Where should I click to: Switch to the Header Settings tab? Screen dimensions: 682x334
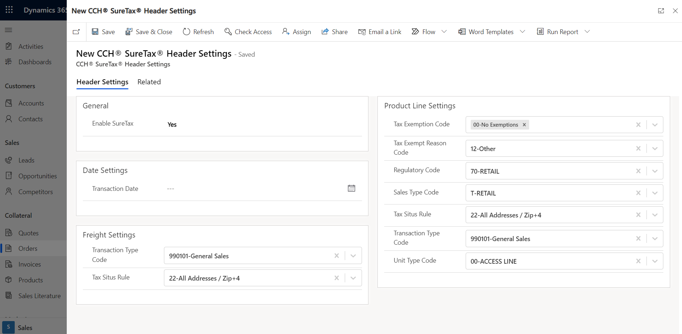(102, 82)
